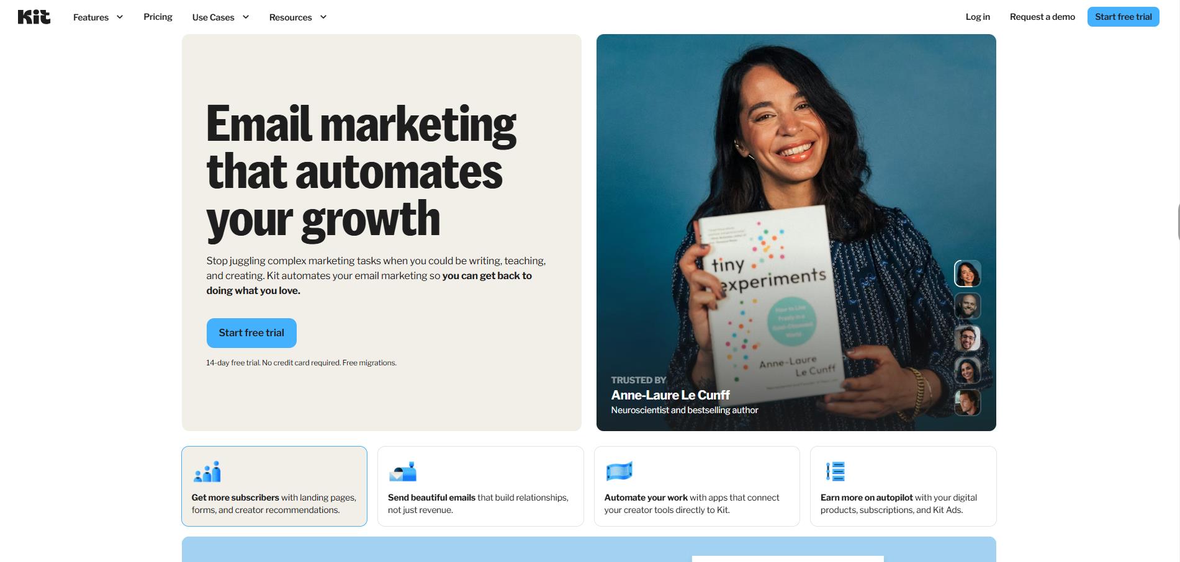Click the header Start free trial button
The width and height of the screenshot is (1180, 562).
pyautogui.click(x=1123, y=17)
